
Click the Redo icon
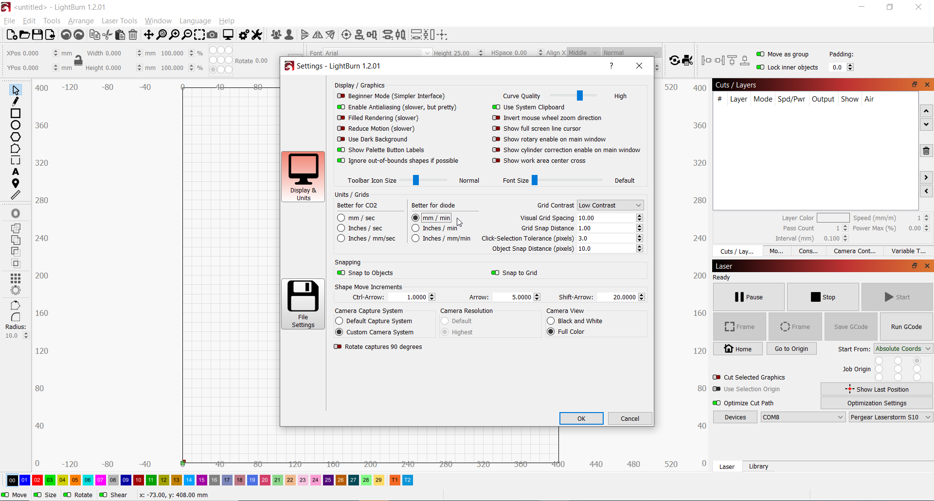(x=79, y=35)
